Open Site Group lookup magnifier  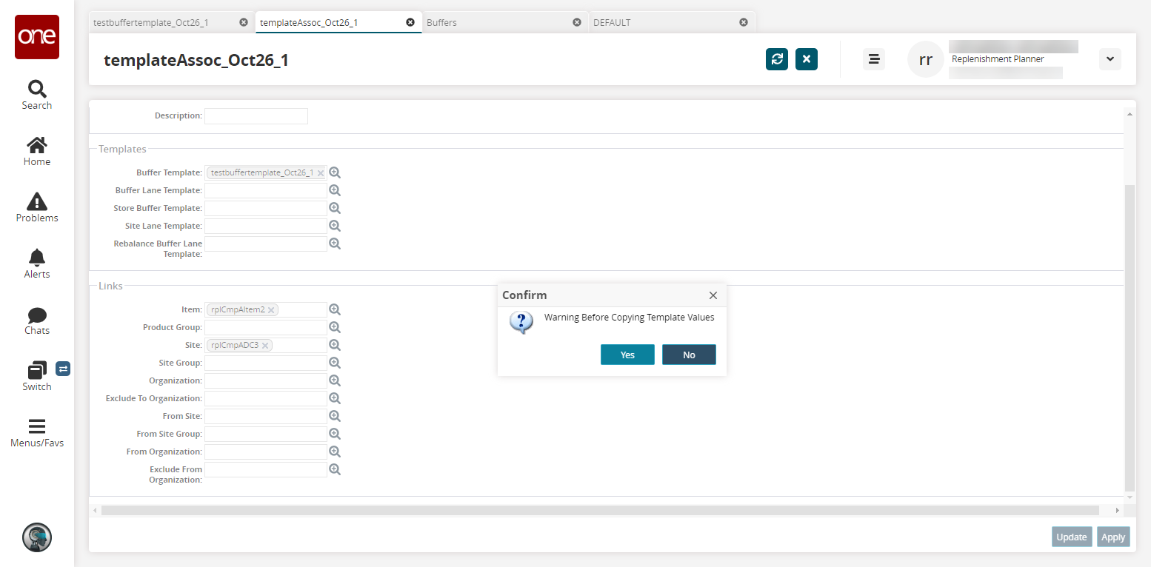click(x=335, y=363)
